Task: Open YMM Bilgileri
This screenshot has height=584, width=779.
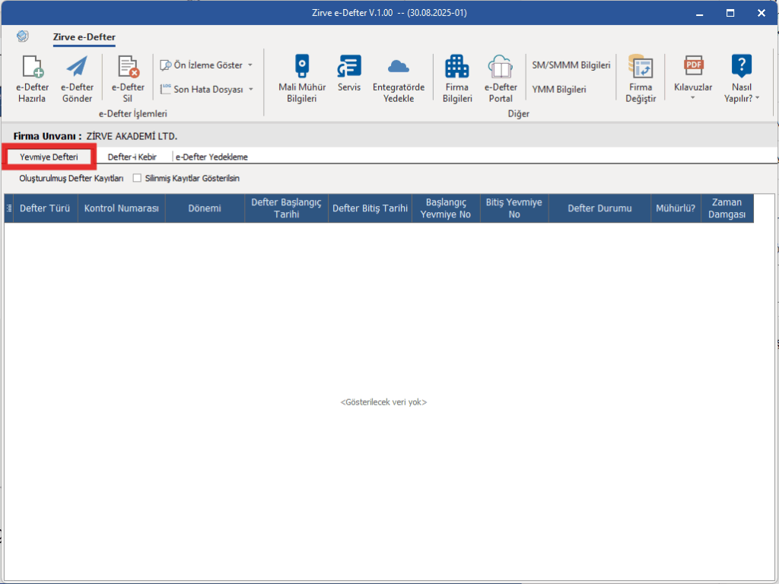Action: pos(559,90)
